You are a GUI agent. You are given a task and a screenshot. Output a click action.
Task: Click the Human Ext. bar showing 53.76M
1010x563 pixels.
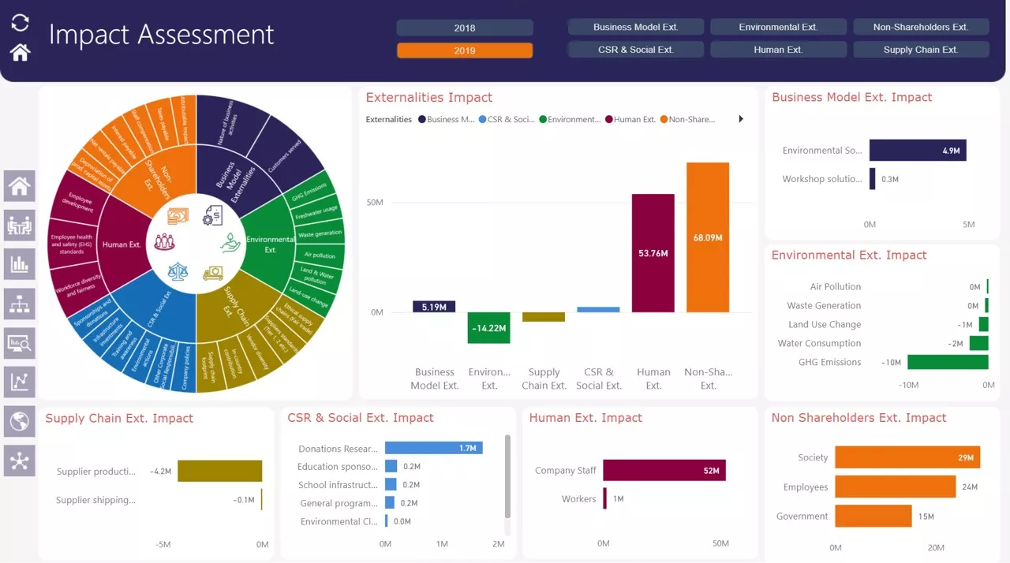pos(653,252)
